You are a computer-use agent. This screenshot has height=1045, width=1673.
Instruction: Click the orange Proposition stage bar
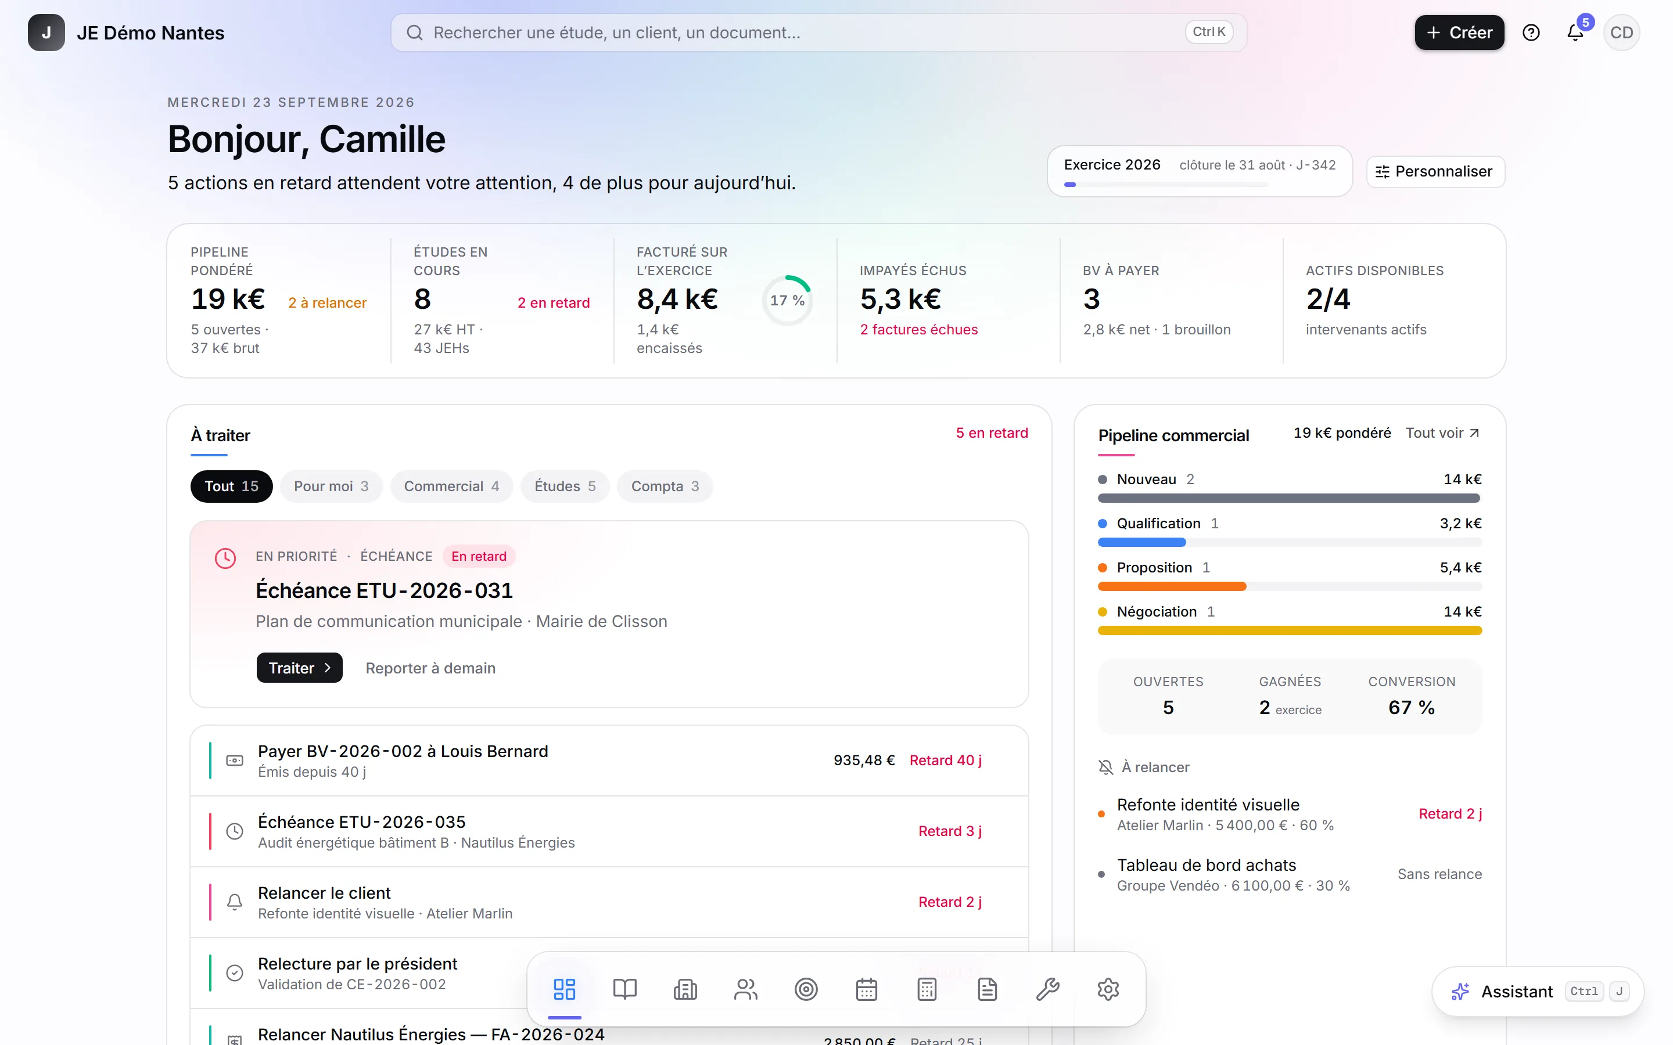click(1172, 586)
